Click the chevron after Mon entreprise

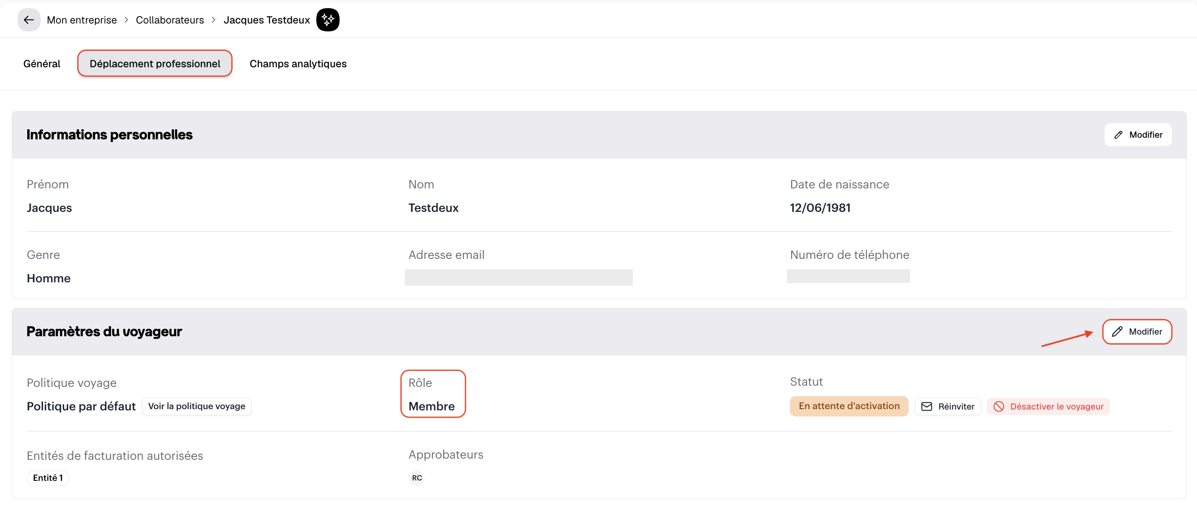point(126,20)
